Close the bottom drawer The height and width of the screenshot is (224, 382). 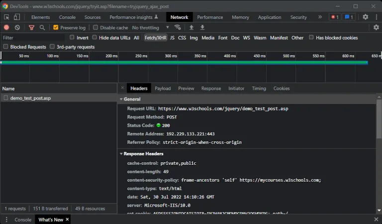376,219
